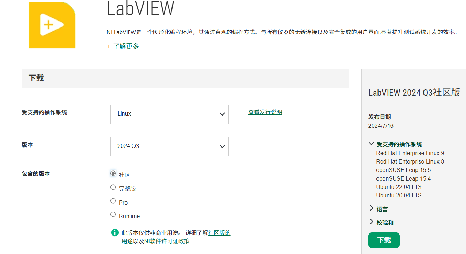Click the release date 2024/7/16
Viewport: 466px width, 254px height.
(x=381, y=126)
